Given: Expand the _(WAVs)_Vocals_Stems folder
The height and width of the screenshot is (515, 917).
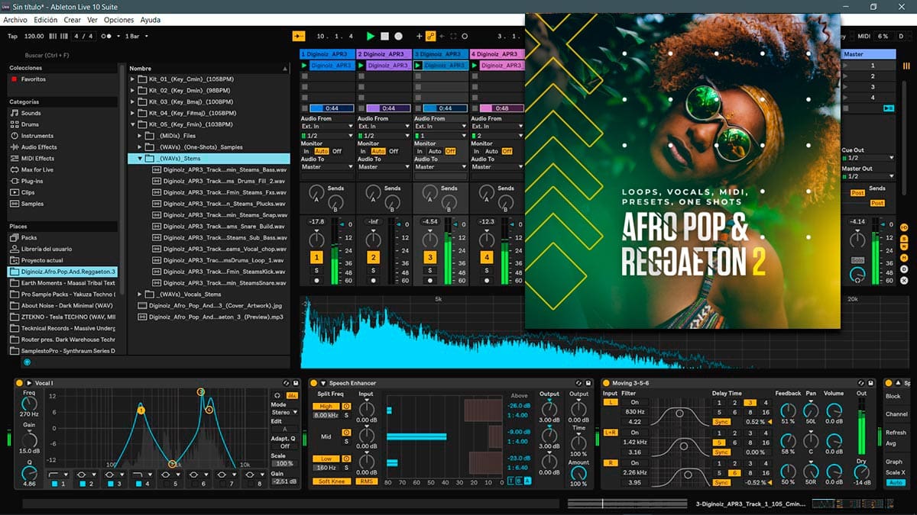Looking at the screenshot, I should pos(141,294).
